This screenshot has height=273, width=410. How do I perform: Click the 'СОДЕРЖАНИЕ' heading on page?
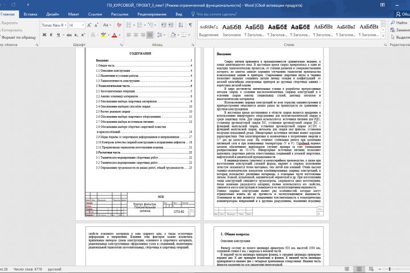[x=141, y=53]
